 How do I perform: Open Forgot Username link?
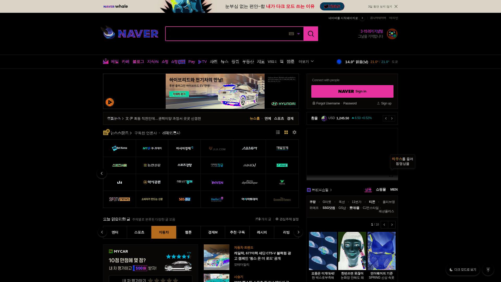[328, 103]
